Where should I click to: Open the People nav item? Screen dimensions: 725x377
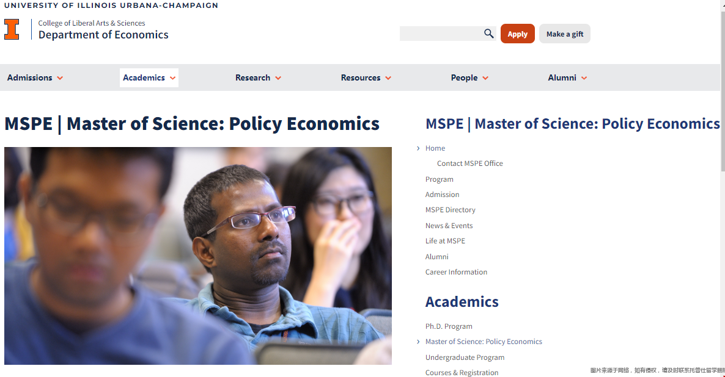click(x=464, y=78)
